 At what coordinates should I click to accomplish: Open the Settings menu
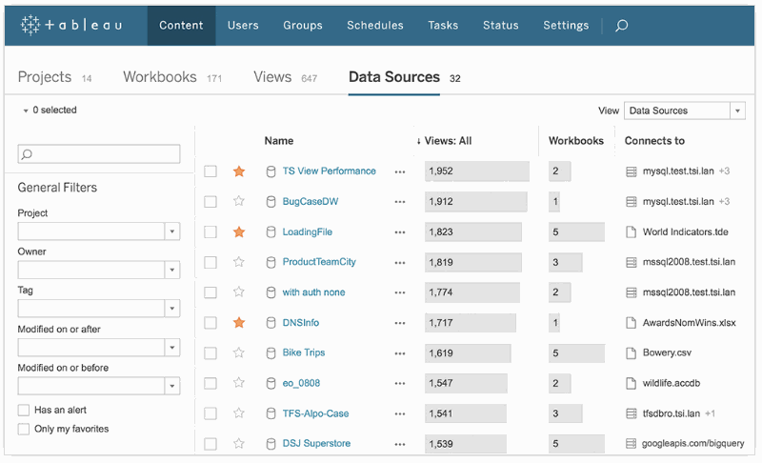point(566,26)
